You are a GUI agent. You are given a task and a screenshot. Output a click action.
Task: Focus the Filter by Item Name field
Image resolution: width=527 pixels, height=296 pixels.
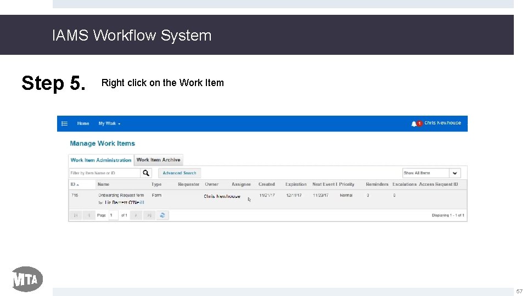(104, 173)
